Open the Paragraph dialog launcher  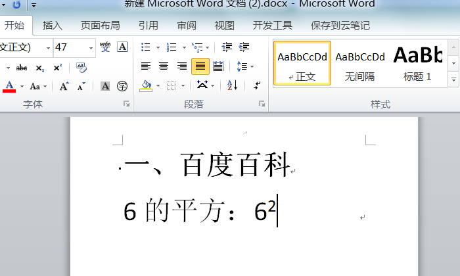pyautogui.click(x=262, y=104)
